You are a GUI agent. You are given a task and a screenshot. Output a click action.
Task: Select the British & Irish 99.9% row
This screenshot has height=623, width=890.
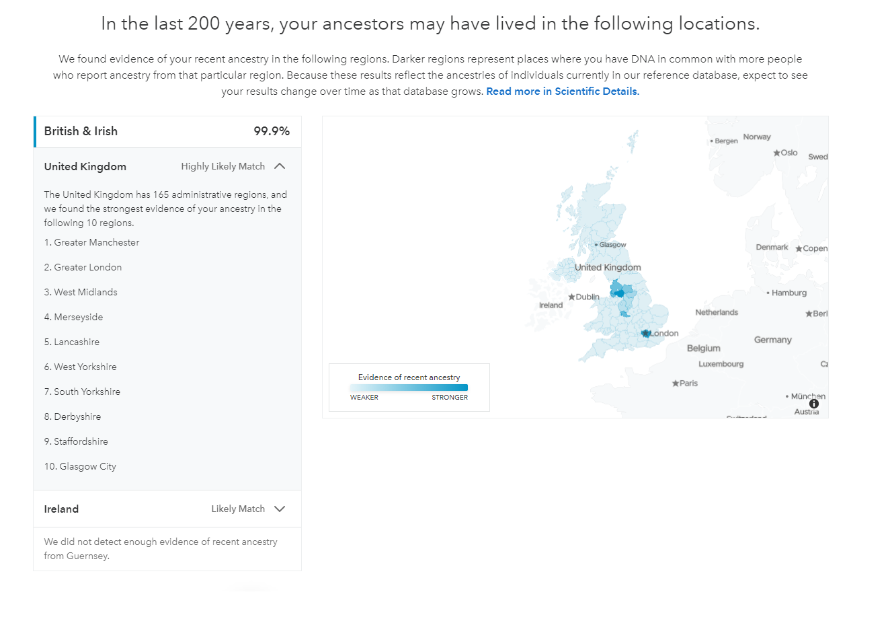click(x=167, y=131)
